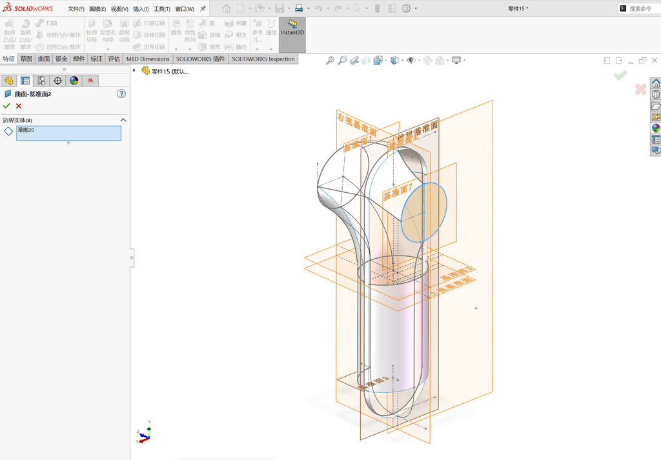Screen dimensions: 661x460
Task: Expand the 零件15 flyout tree node
Action: click(x=134, y=70)
